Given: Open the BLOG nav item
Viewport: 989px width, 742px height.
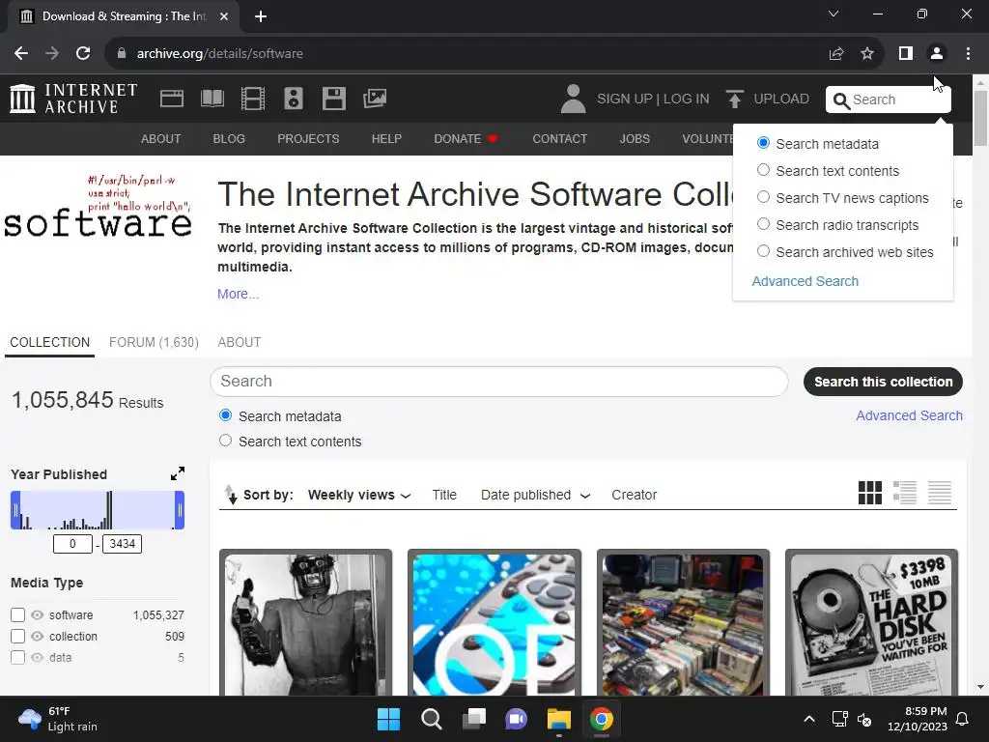Looking at the screenshot, I should point(229,139).
